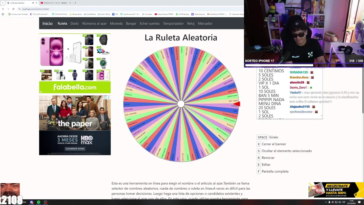Open the Marcador page
Image resolution: width=364 pixels, height=205 pixels.
[205, 23]
